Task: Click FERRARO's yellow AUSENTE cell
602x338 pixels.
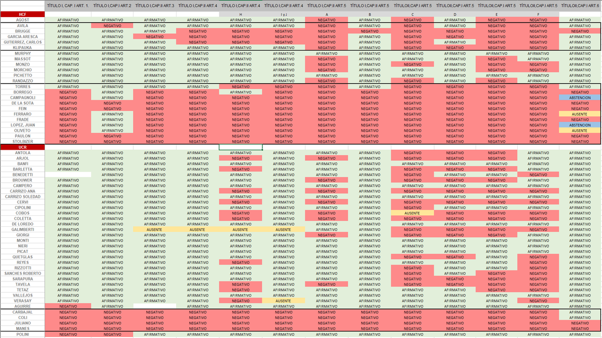Action: (580, 114)
